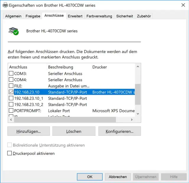Open the Farbverwaltung tab
189x183 pixels.
99,16
